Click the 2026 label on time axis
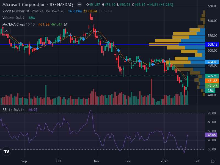The image size is (220, 165). pyautogui.click(x=164, y=161)
